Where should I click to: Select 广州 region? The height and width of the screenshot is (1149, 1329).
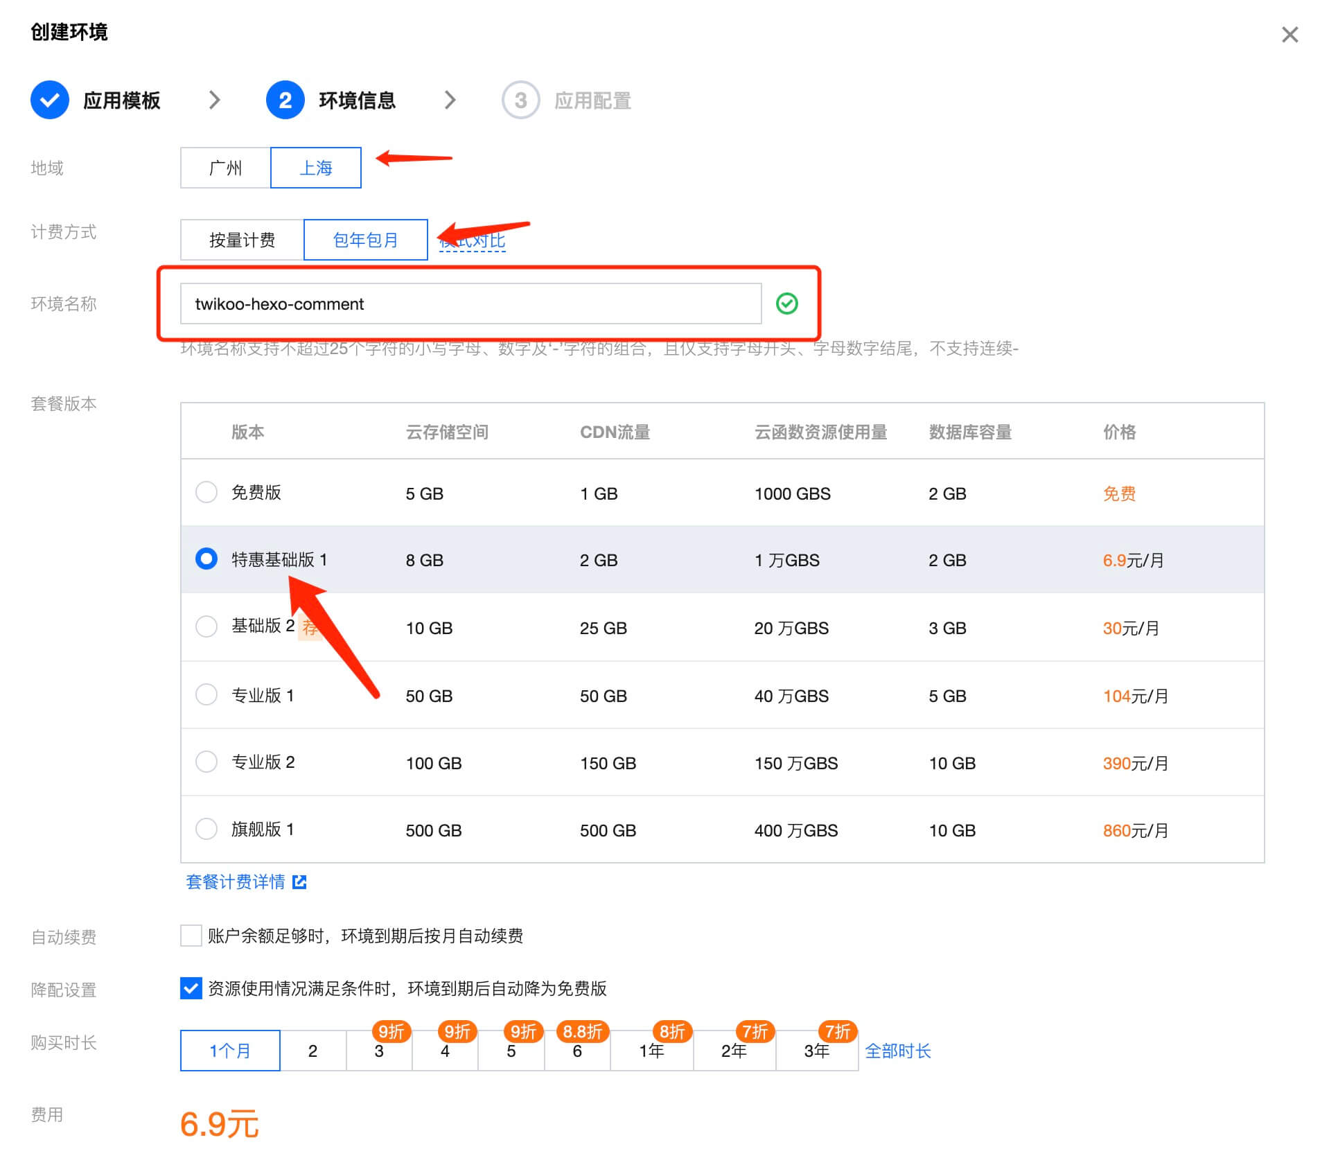pos(225,168)
